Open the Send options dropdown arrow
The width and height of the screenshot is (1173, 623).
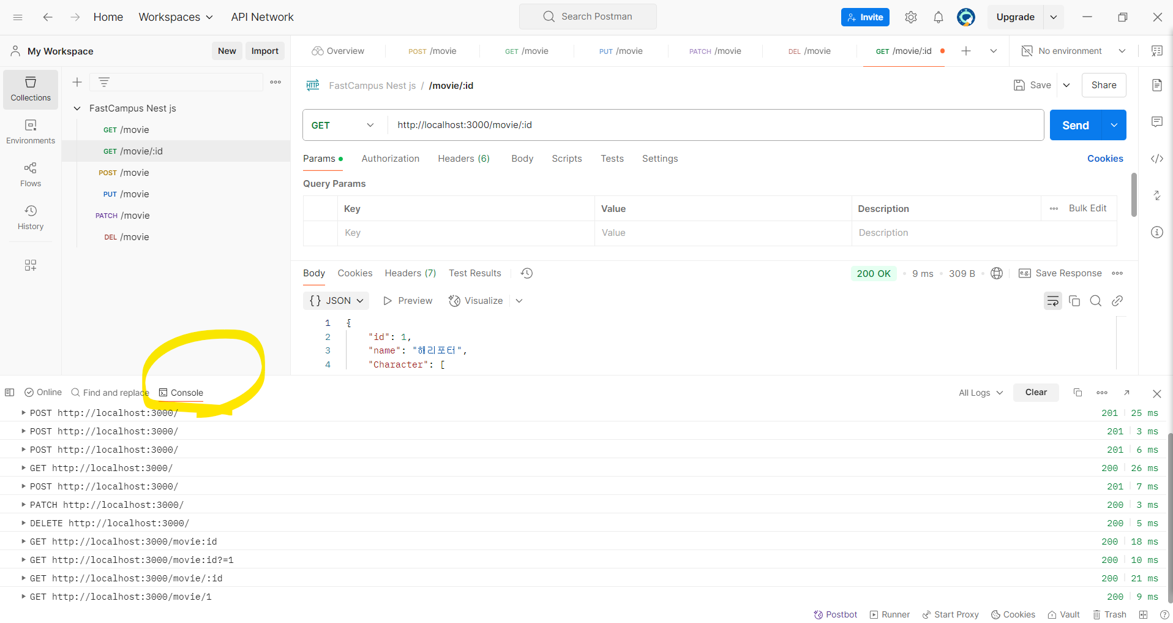(x=1114, y=125)
